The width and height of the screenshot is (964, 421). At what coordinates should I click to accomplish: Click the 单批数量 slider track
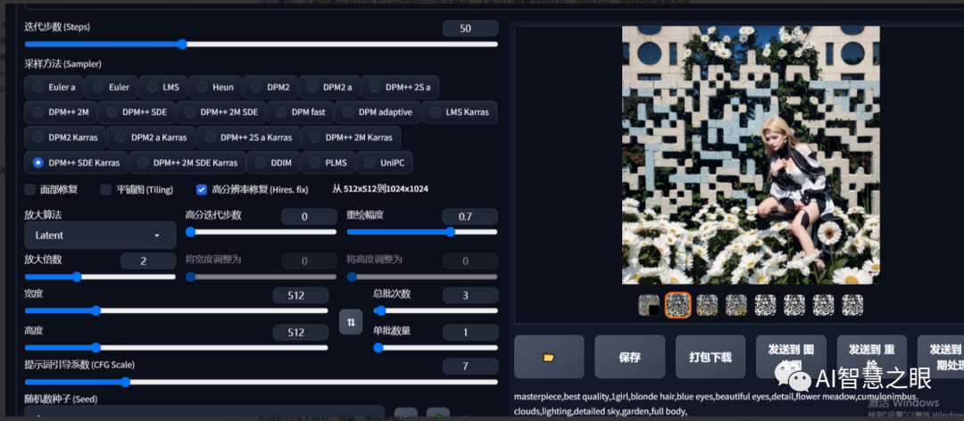pos(436,347)
